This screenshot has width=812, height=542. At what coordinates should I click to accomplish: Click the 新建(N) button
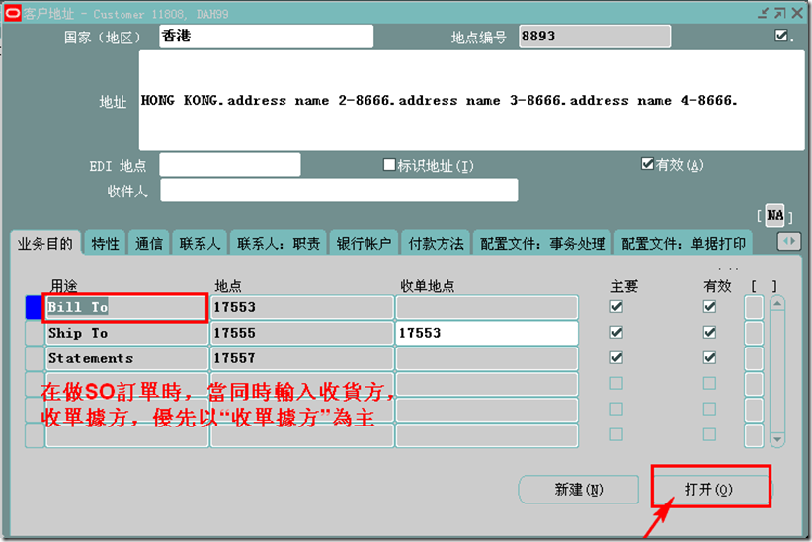(579, 490)
